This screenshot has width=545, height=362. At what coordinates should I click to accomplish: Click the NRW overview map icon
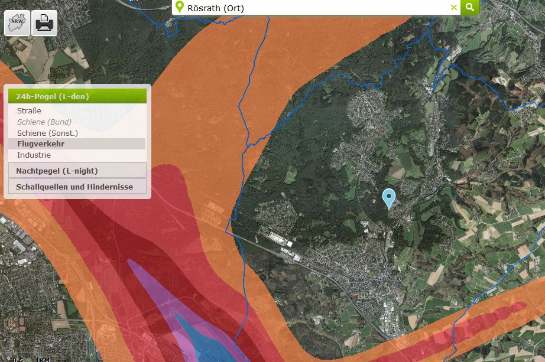[x=17, y=23]
